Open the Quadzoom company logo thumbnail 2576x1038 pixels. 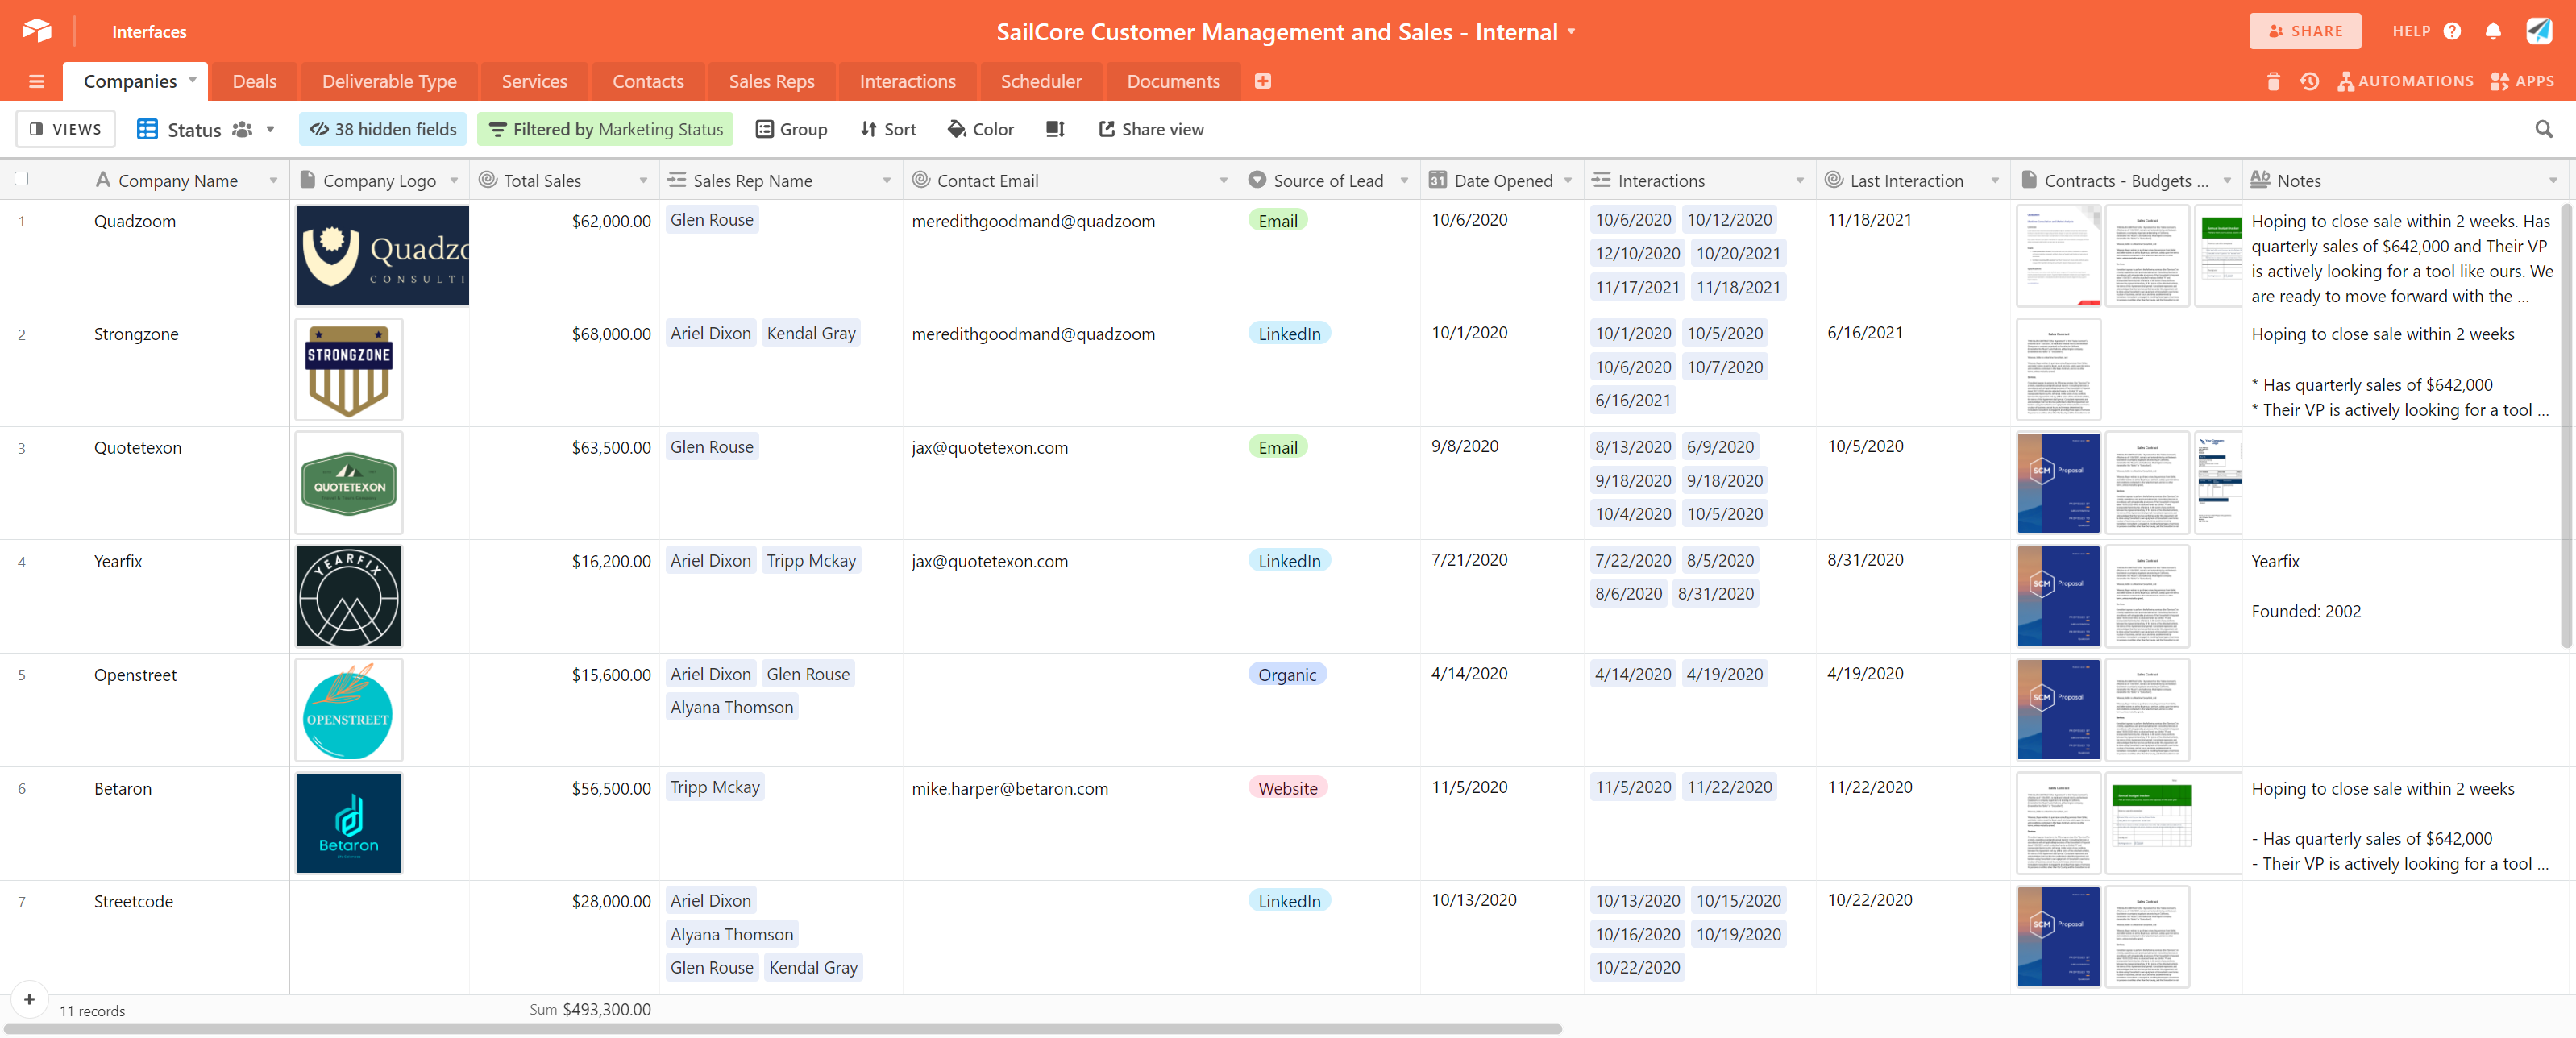[x=382, y=255]
